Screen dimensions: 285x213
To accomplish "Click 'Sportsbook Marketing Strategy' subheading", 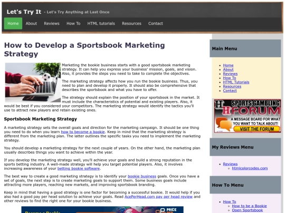I will pyautogui.click(x=41, y=119).
